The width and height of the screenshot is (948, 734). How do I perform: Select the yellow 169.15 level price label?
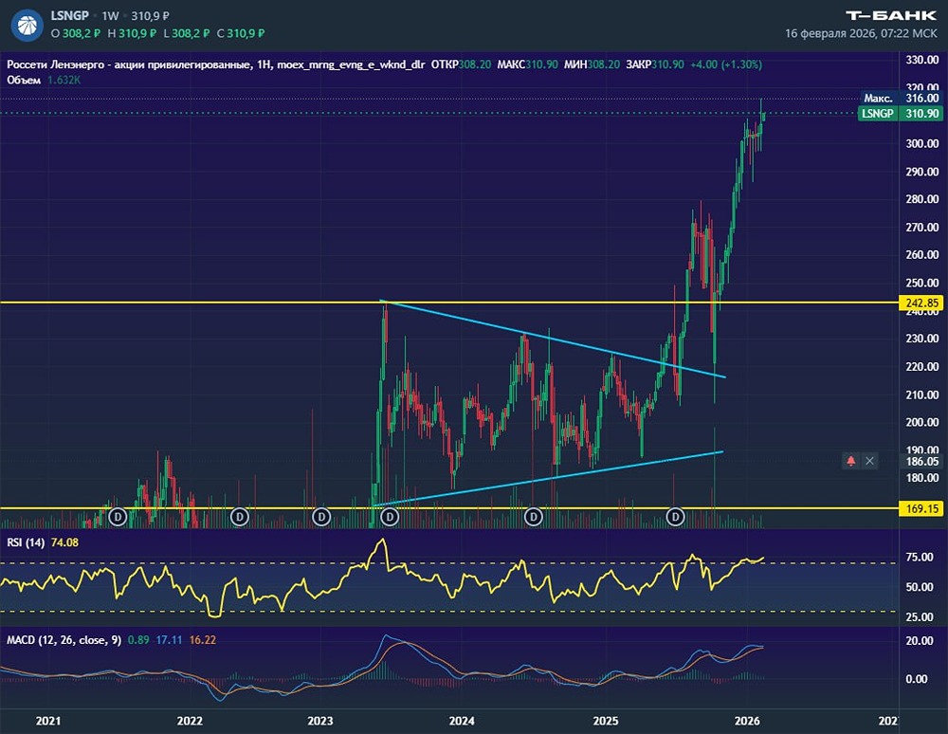pyautogui.click(x=921, y=509)
